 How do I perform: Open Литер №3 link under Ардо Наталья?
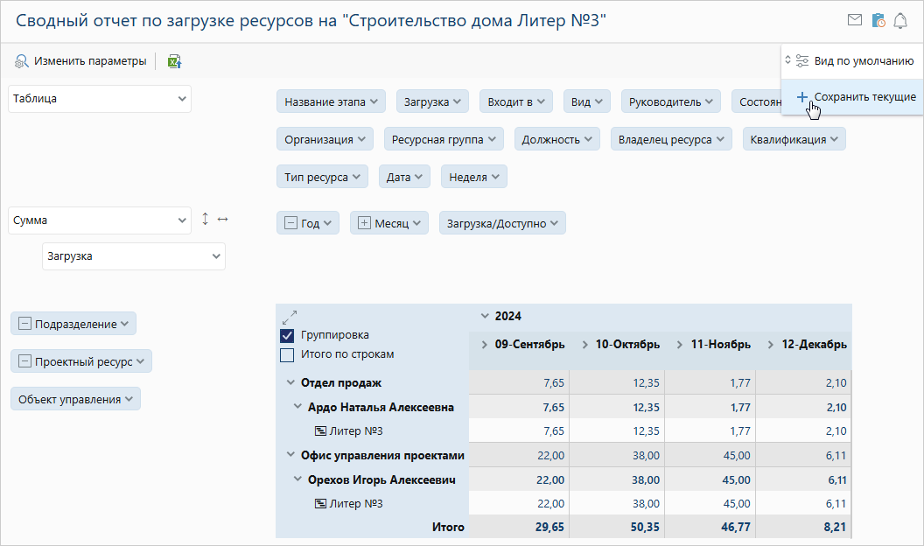[x=356, y=431]
